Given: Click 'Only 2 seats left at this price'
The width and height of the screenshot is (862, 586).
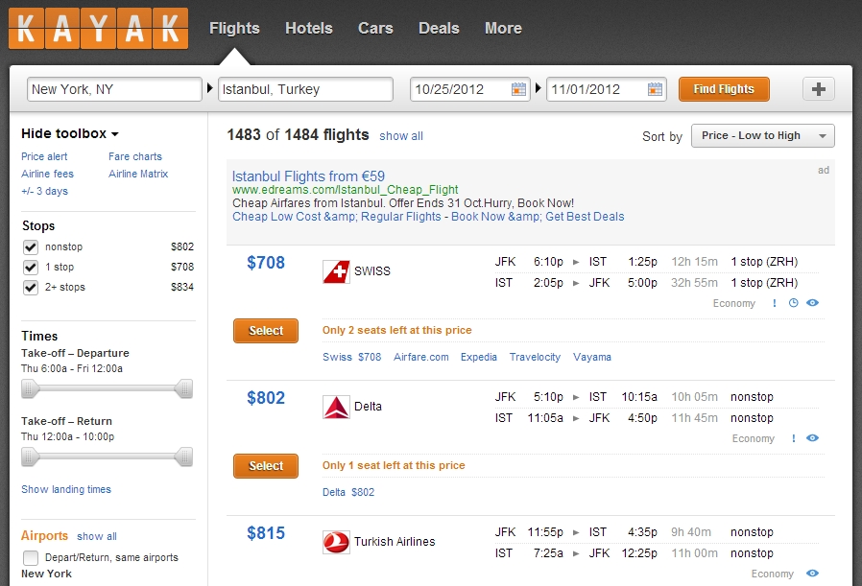Looking at the screenshot, I should click(396, 330).
